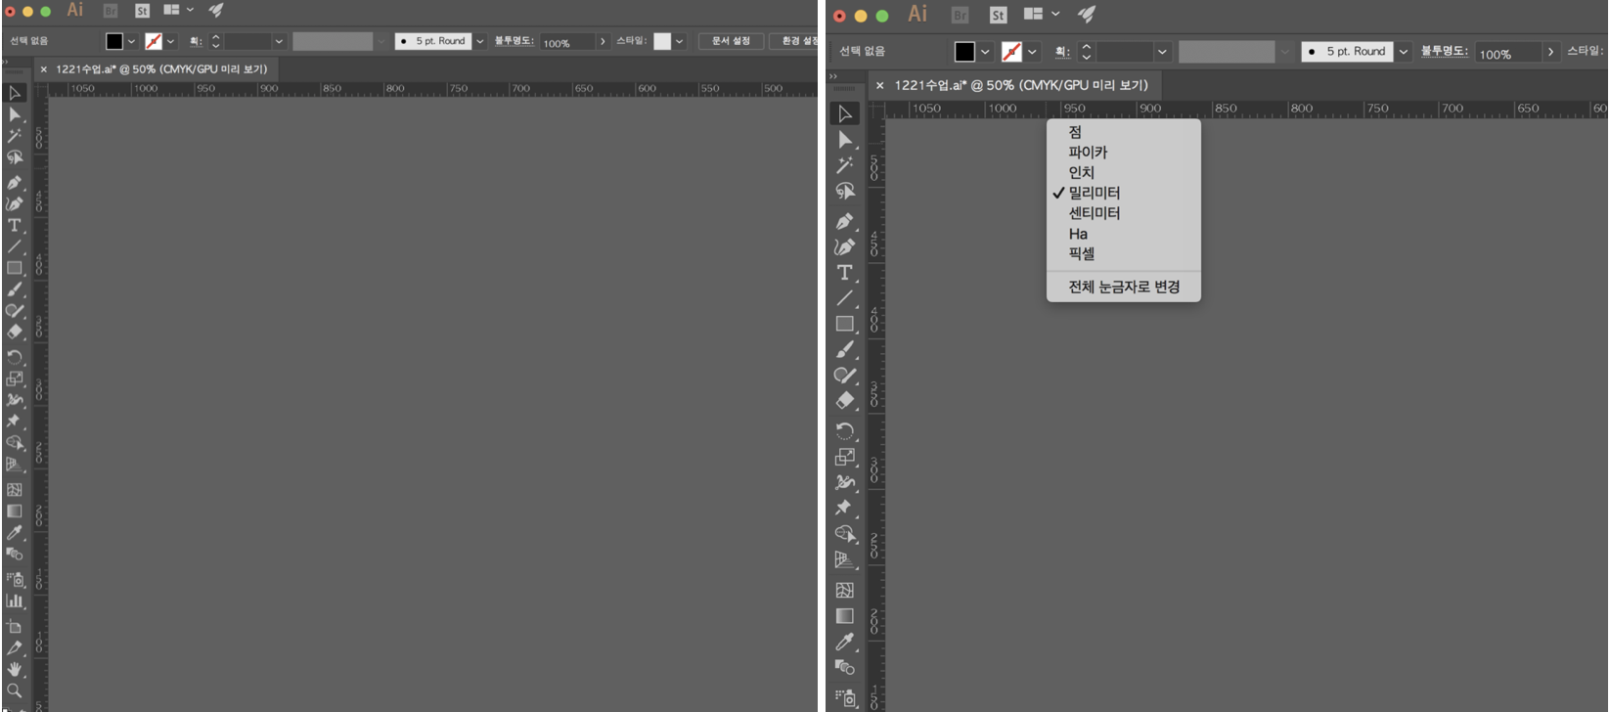This screenshot has height=712, width=1610.
Task: Click stroke weight stepper in units-menu window
Action: (1086, 52)
